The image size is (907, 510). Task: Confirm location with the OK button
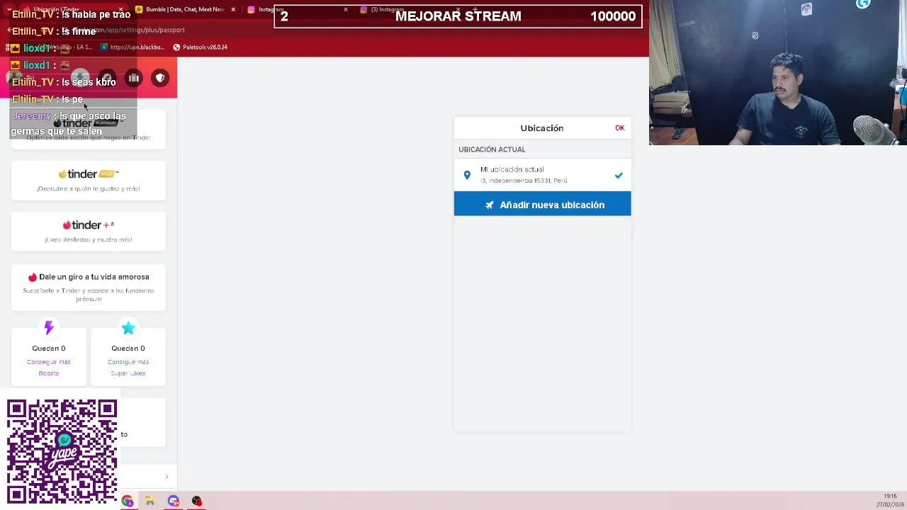point(620,128)
